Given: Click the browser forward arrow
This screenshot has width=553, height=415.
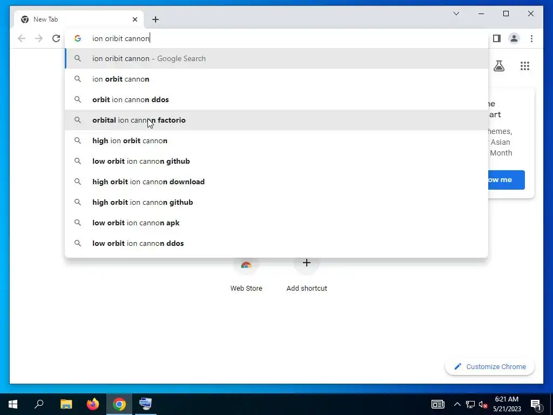Looking at the screenshot, I should (39, 38).
